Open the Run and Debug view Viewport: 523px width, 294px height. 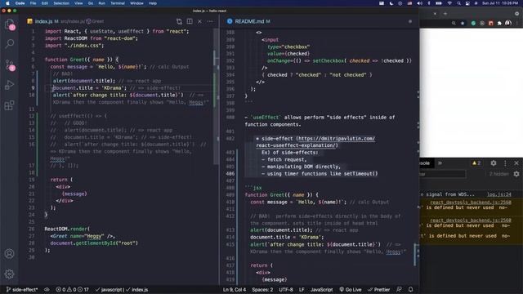[x=10, y=85]
